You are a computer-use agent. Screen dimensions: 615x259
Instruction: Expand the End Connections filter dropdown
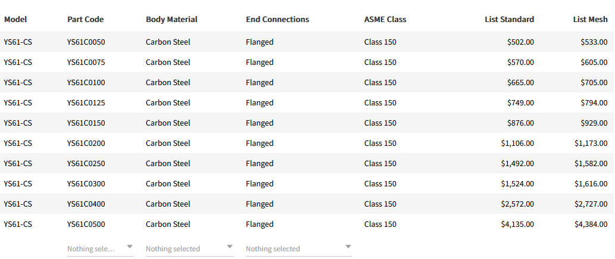click(298, 248)
